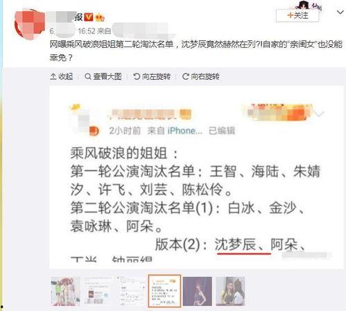Rotate image left with 向左旋转
The image size is (346, 311).
tap(152, 76)
